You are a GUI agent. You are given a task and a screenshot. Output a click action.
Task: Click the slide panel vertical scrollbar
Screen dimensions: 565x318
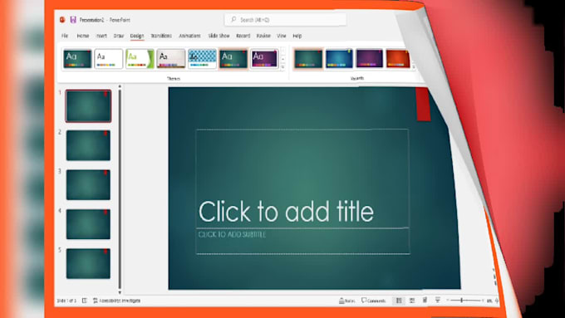pyautogui.click(x=120, y=189)
